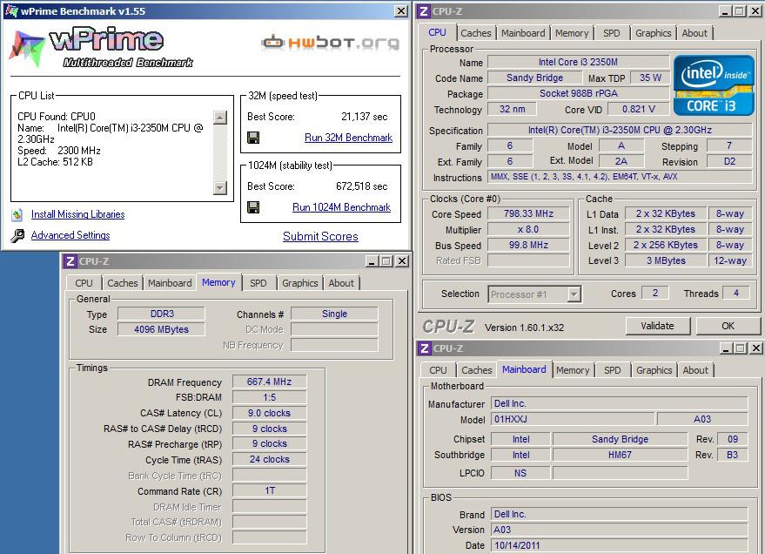Click the wPrime title bar app icon

pos(11,10)
